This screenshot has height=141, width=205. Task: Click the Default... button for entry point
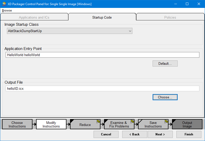click(165, 63)
